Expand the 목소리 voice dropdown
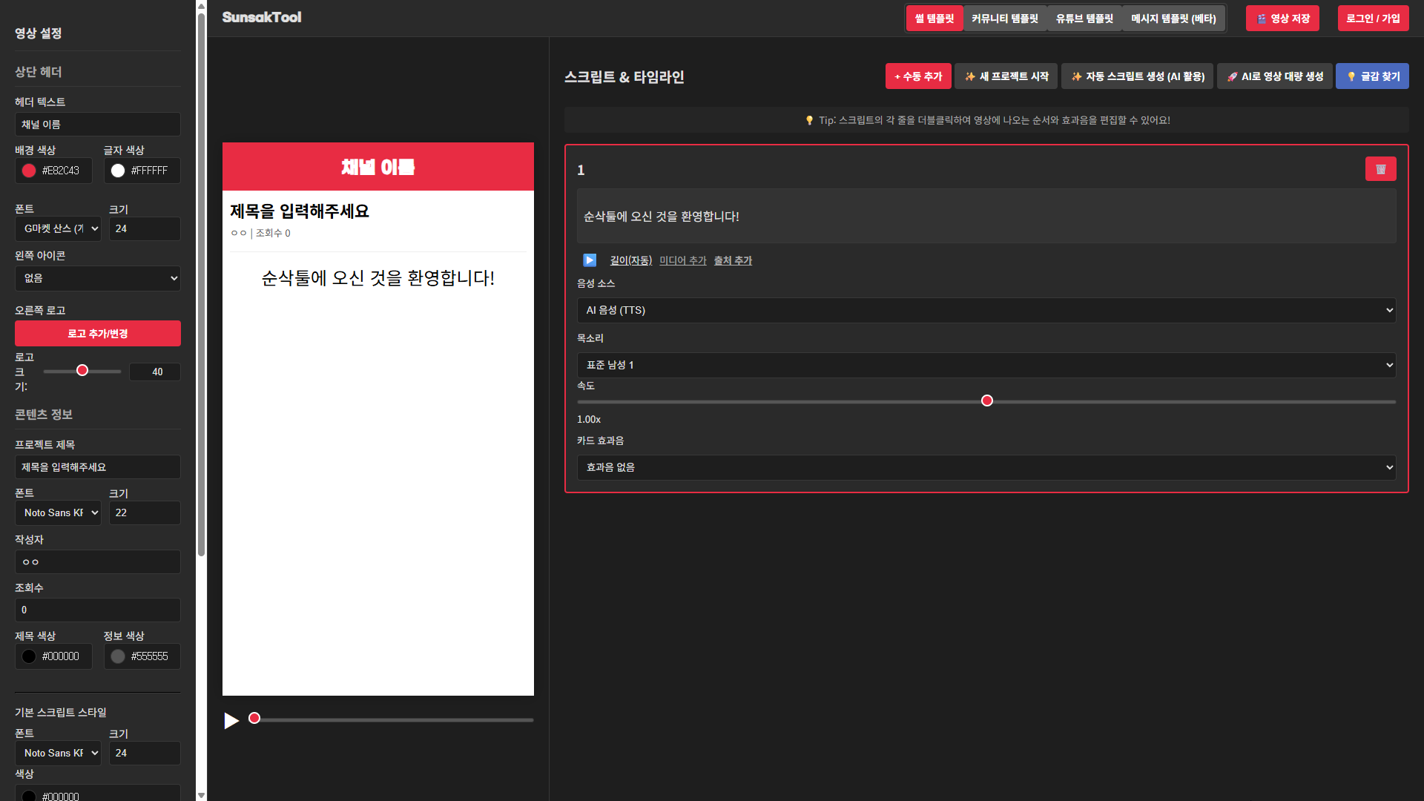1424x801 pixels. coord(986,365)
